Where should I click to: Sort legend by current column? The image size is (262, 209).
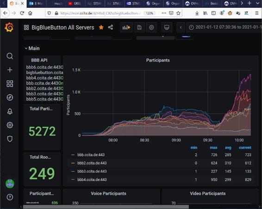click(x=245, y=148)
